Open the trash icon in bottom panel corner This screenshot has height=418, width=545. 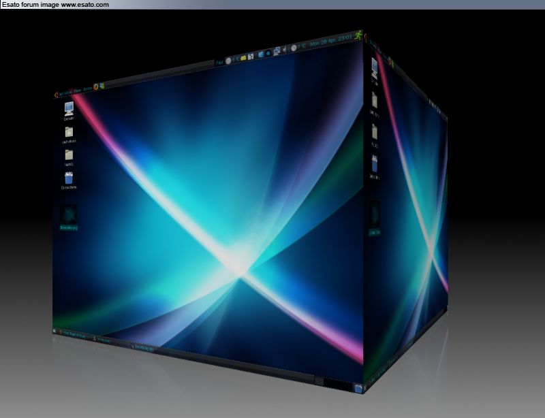pos(359,388)
